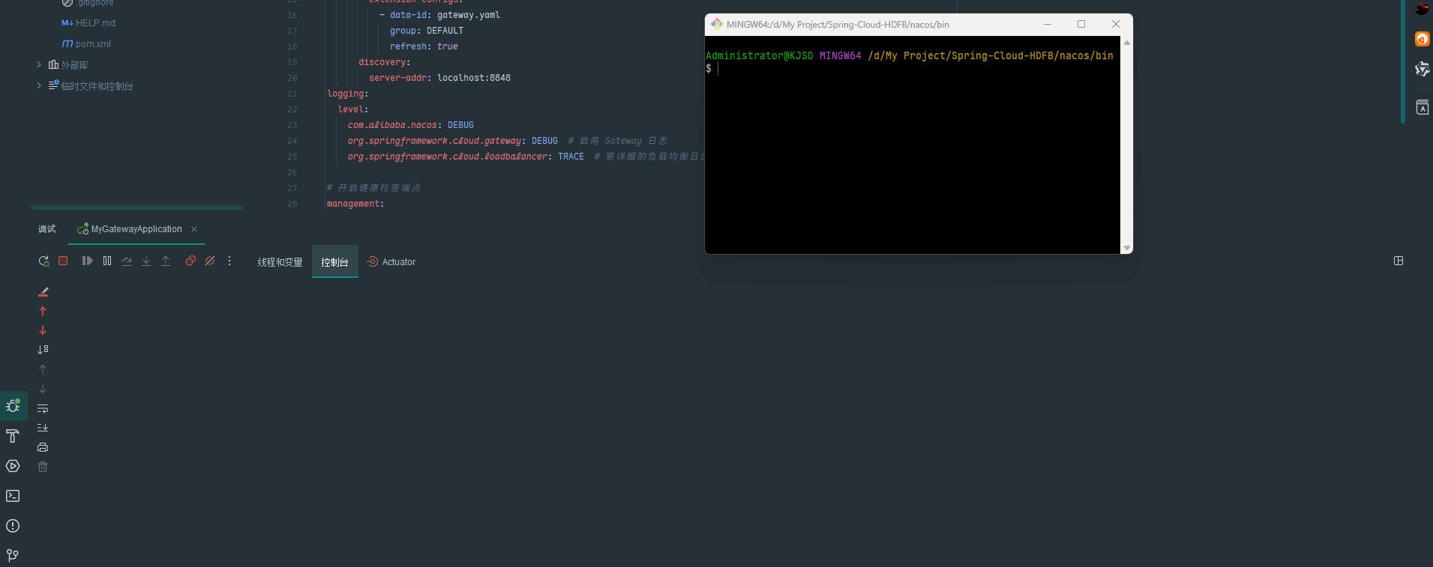
Task: Open pom.xml in the project tree
Action: (93, 44)
